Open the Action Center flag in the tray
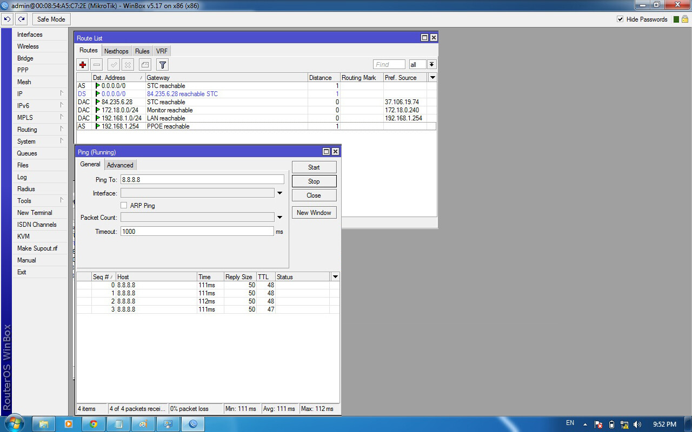Image resolution: width=692 pixels, height=432 pixels. click(598, 424)
